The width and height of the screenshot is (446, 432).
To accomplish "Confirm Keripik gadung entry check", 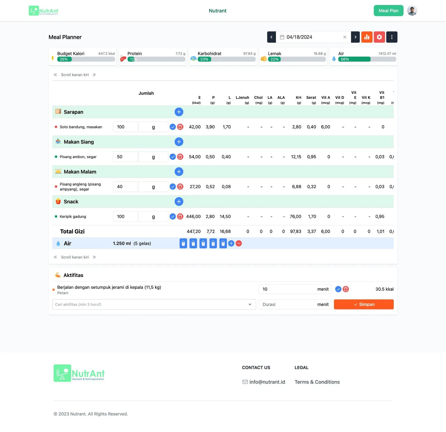I will click(173, 216).
